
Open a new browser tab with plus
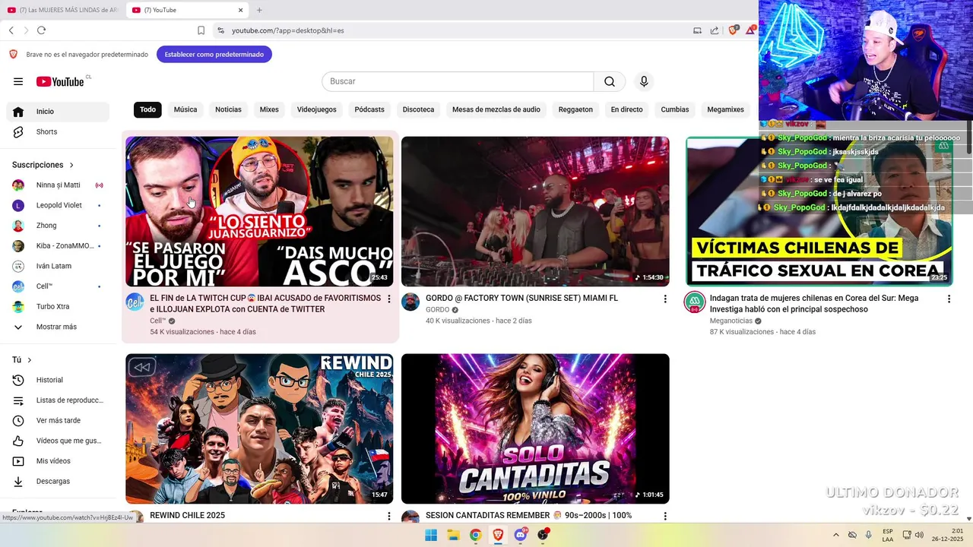(259, 10)
